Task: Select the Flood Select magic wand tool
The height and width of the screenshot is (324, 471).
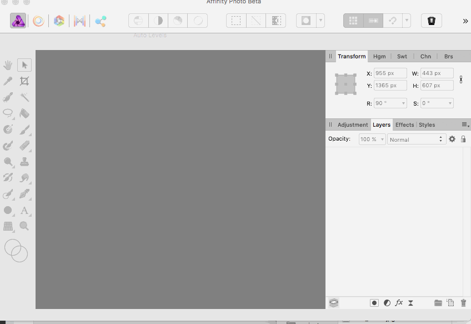Action: coord(24,97)
